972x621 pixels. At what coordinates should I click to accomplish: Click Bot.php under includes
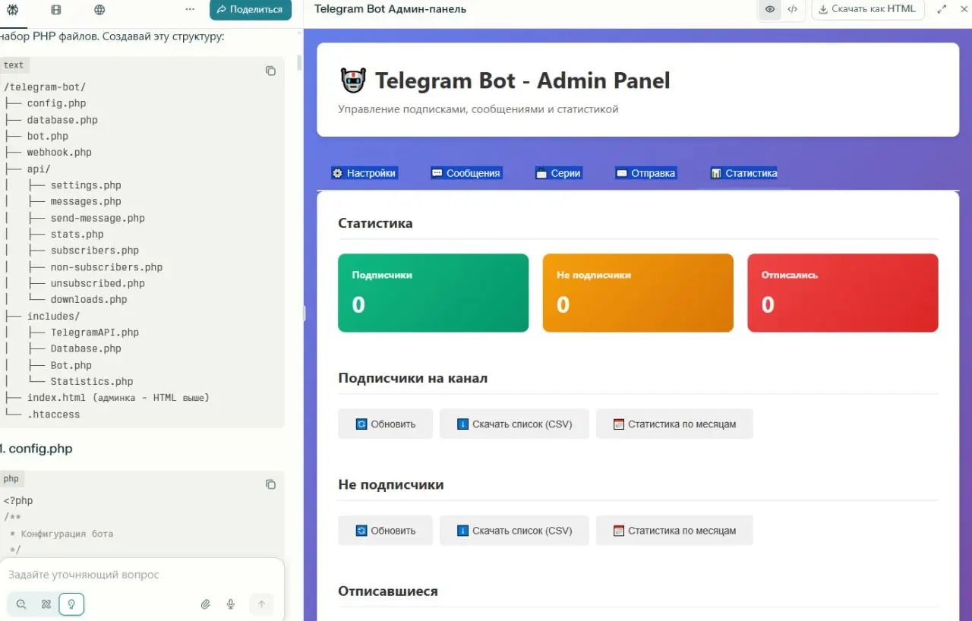(71, 366)
